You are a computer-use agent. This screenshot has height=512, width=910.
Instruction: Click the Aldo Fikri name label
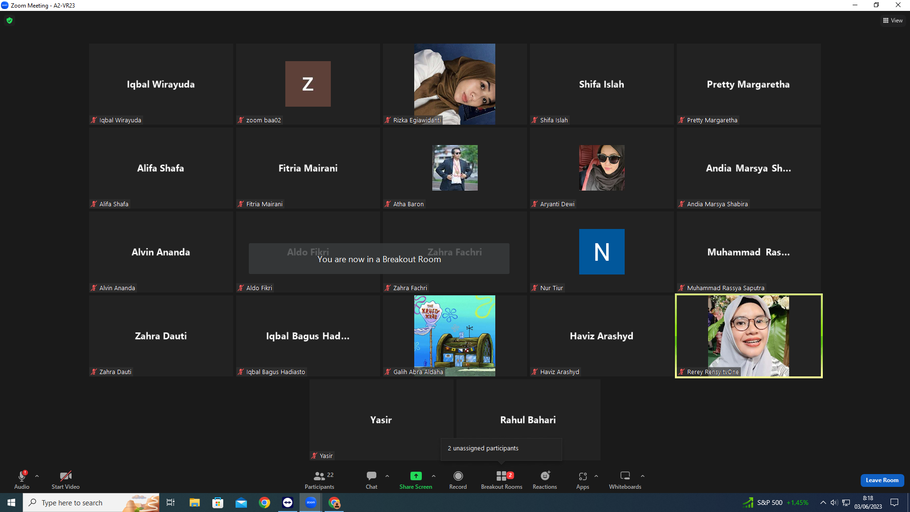(259, 288)
